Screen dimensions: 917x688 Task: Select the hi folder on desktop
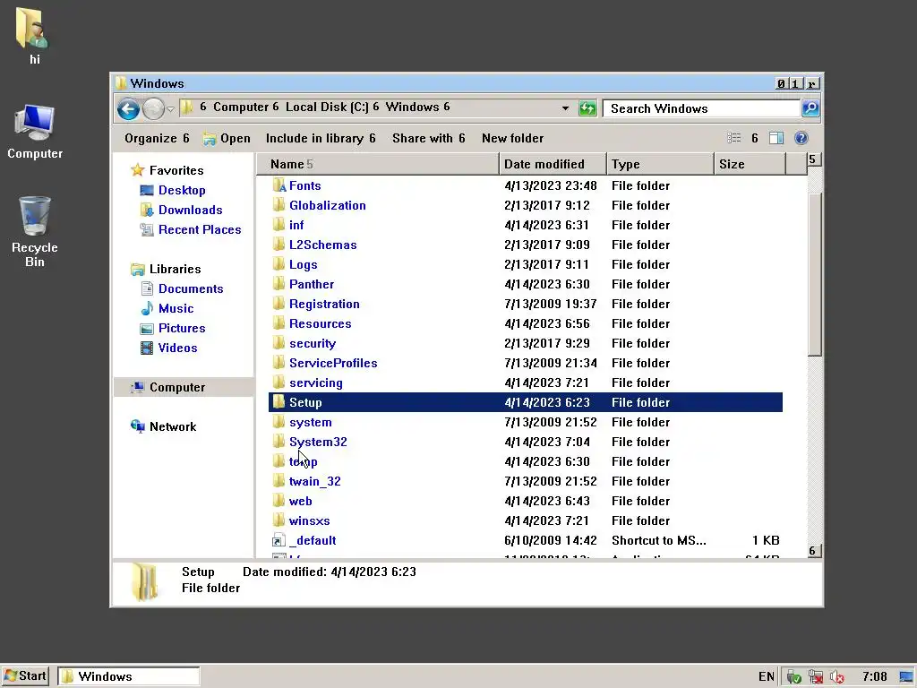pos(34,36)
